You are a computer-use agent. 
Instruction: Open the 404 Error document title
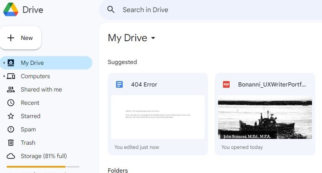pyautogui.click(x=144, y=84)
